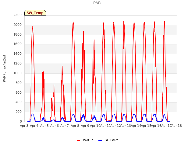
Task: Click the Apr 7 x-axis label
Action: point(65,126)
